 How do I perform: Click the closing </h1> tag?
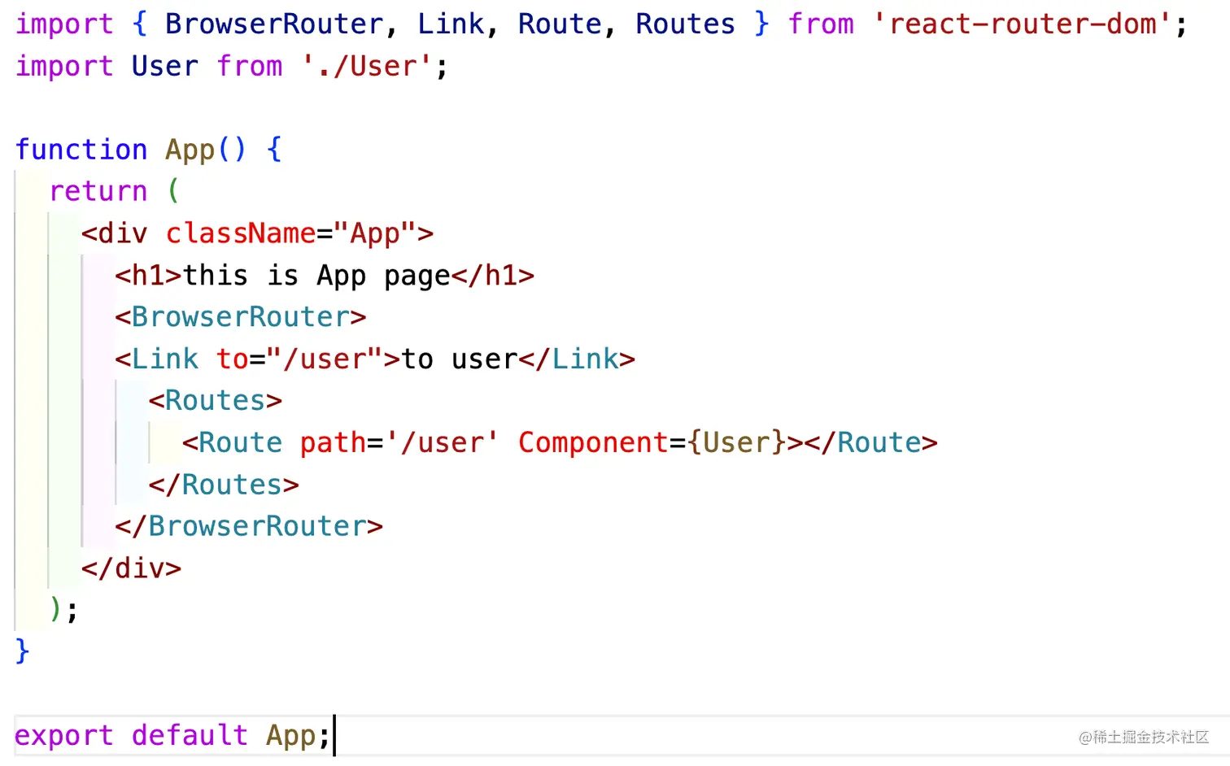(x=493, y=276)
